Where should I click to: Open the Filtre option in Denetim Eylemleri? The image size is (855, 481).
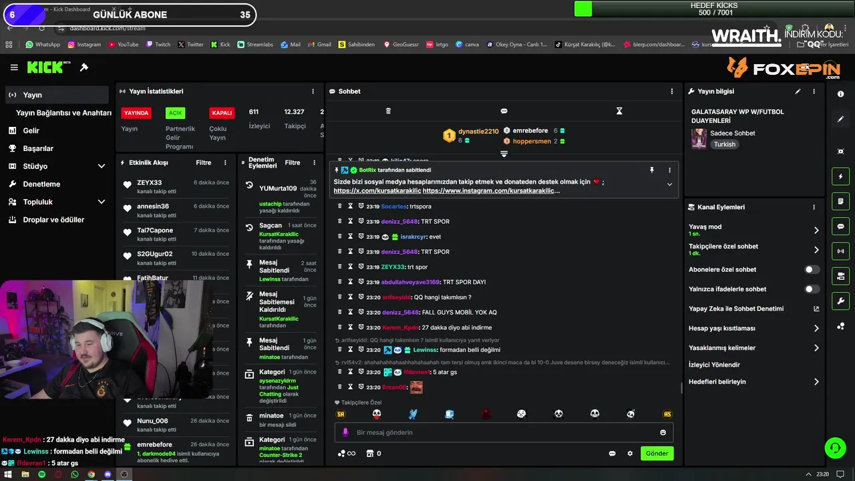(x=293, y=163)
